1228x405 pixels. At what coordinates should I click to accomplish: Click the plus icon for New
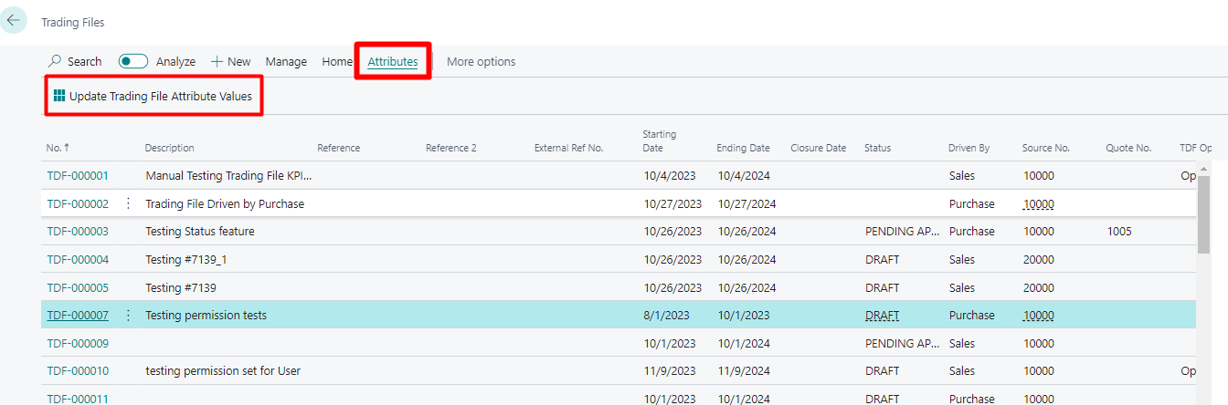point(217,61)
